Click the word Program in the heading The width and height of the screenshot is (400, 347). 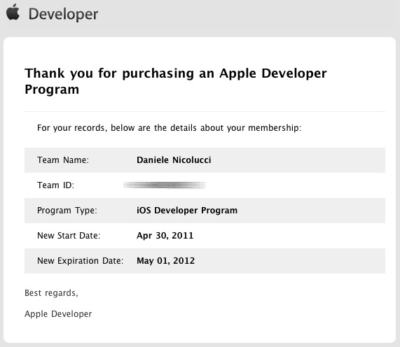point(52,90)
